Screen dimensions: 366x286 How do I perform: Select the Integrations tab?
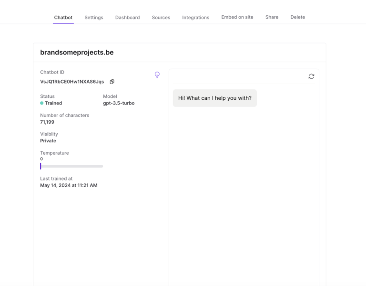pos(195,18)
